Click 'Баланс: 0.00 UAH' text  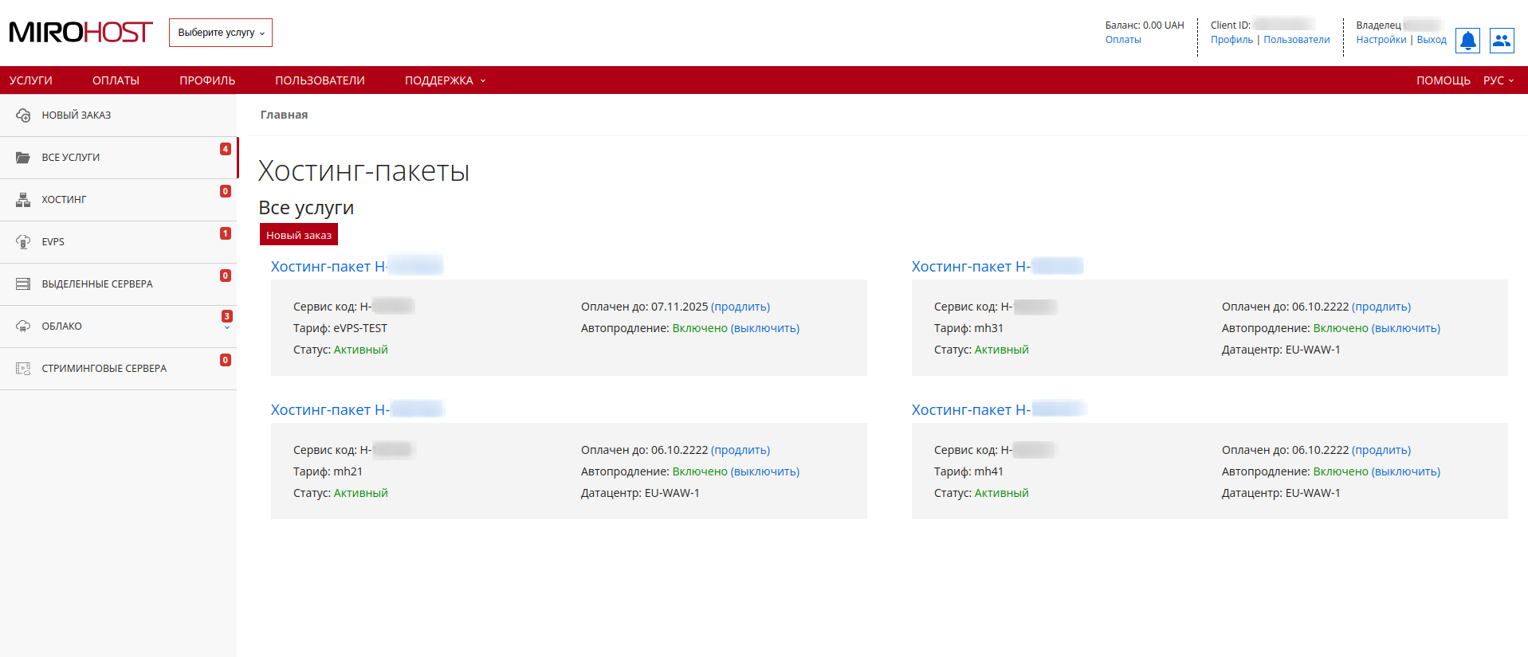click(1145, 25)
